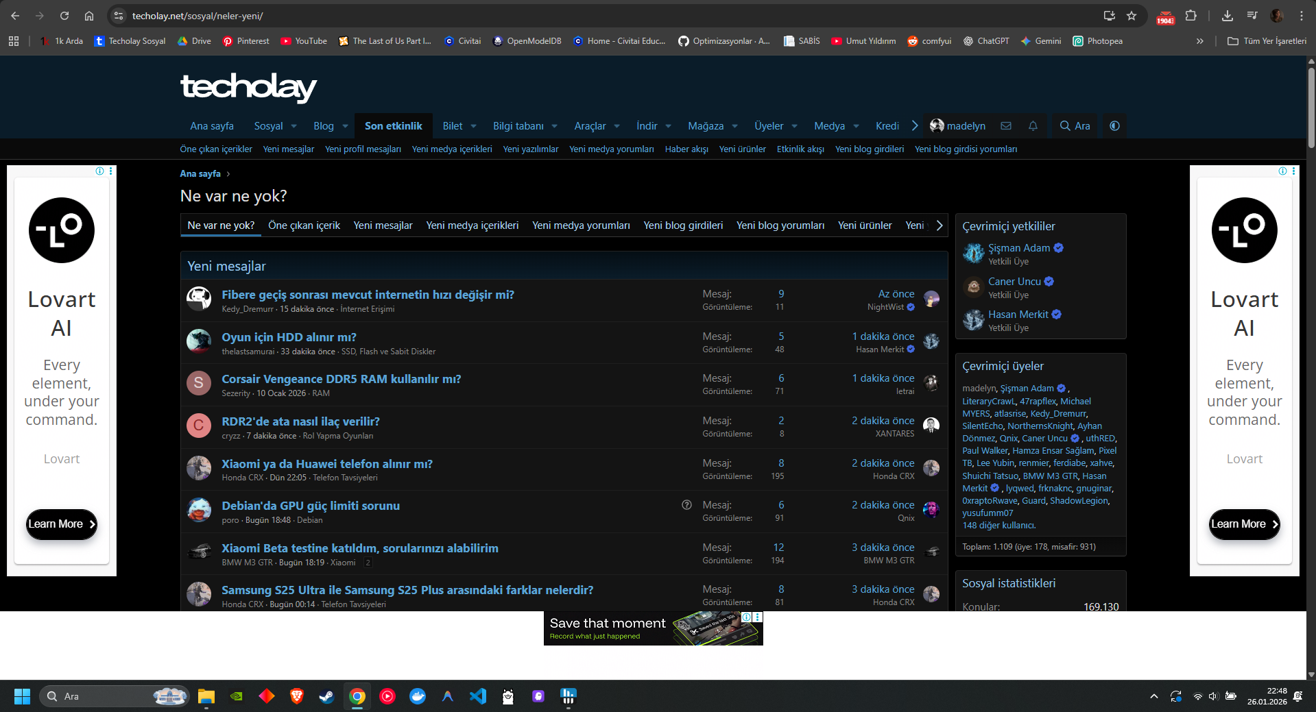Open the Pinterest bookmark
This screenshot has width=1316, height=712.
click(246, 41)
